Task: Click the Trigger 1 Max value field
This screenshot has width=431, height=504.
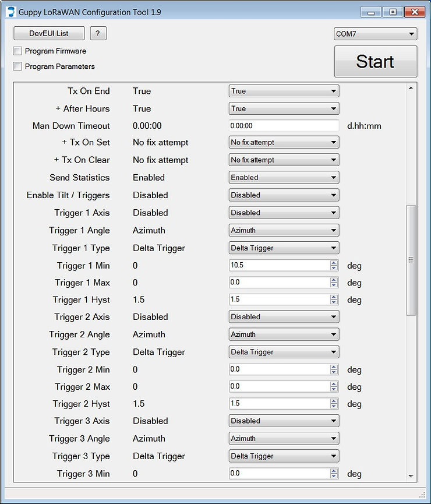Action: click(280, 282)
